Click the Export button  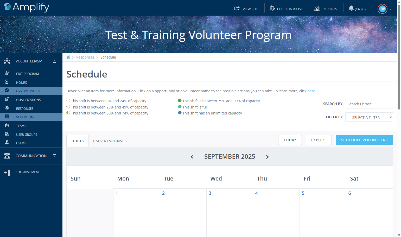(x=319, y=140)
